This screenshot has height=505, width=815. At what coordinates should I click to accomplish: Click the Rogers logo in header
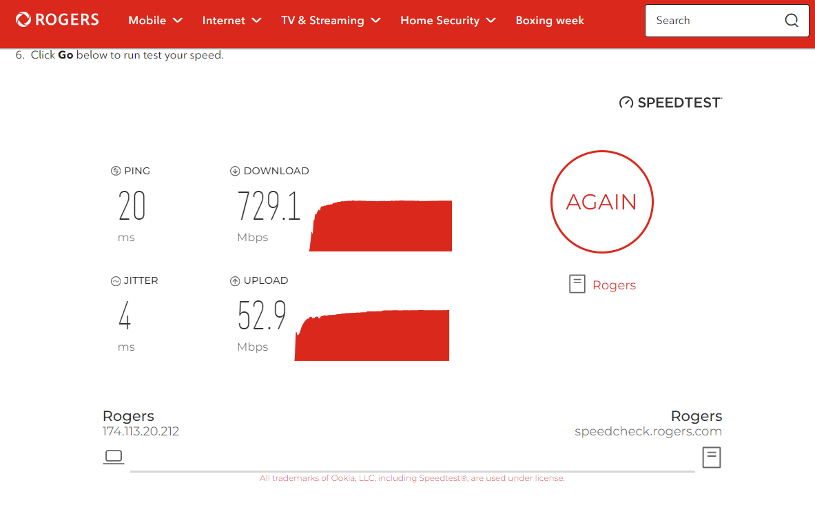click(x=57, y=20)
